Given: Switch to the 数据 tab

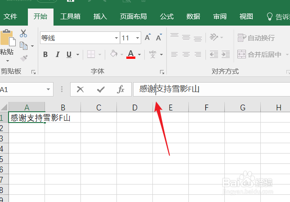Looking at the screenshot, I should coord(193,17).
